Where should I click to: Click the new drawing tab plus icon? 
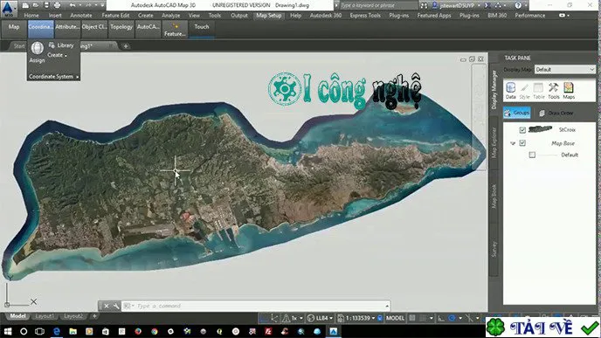[126, 46]
